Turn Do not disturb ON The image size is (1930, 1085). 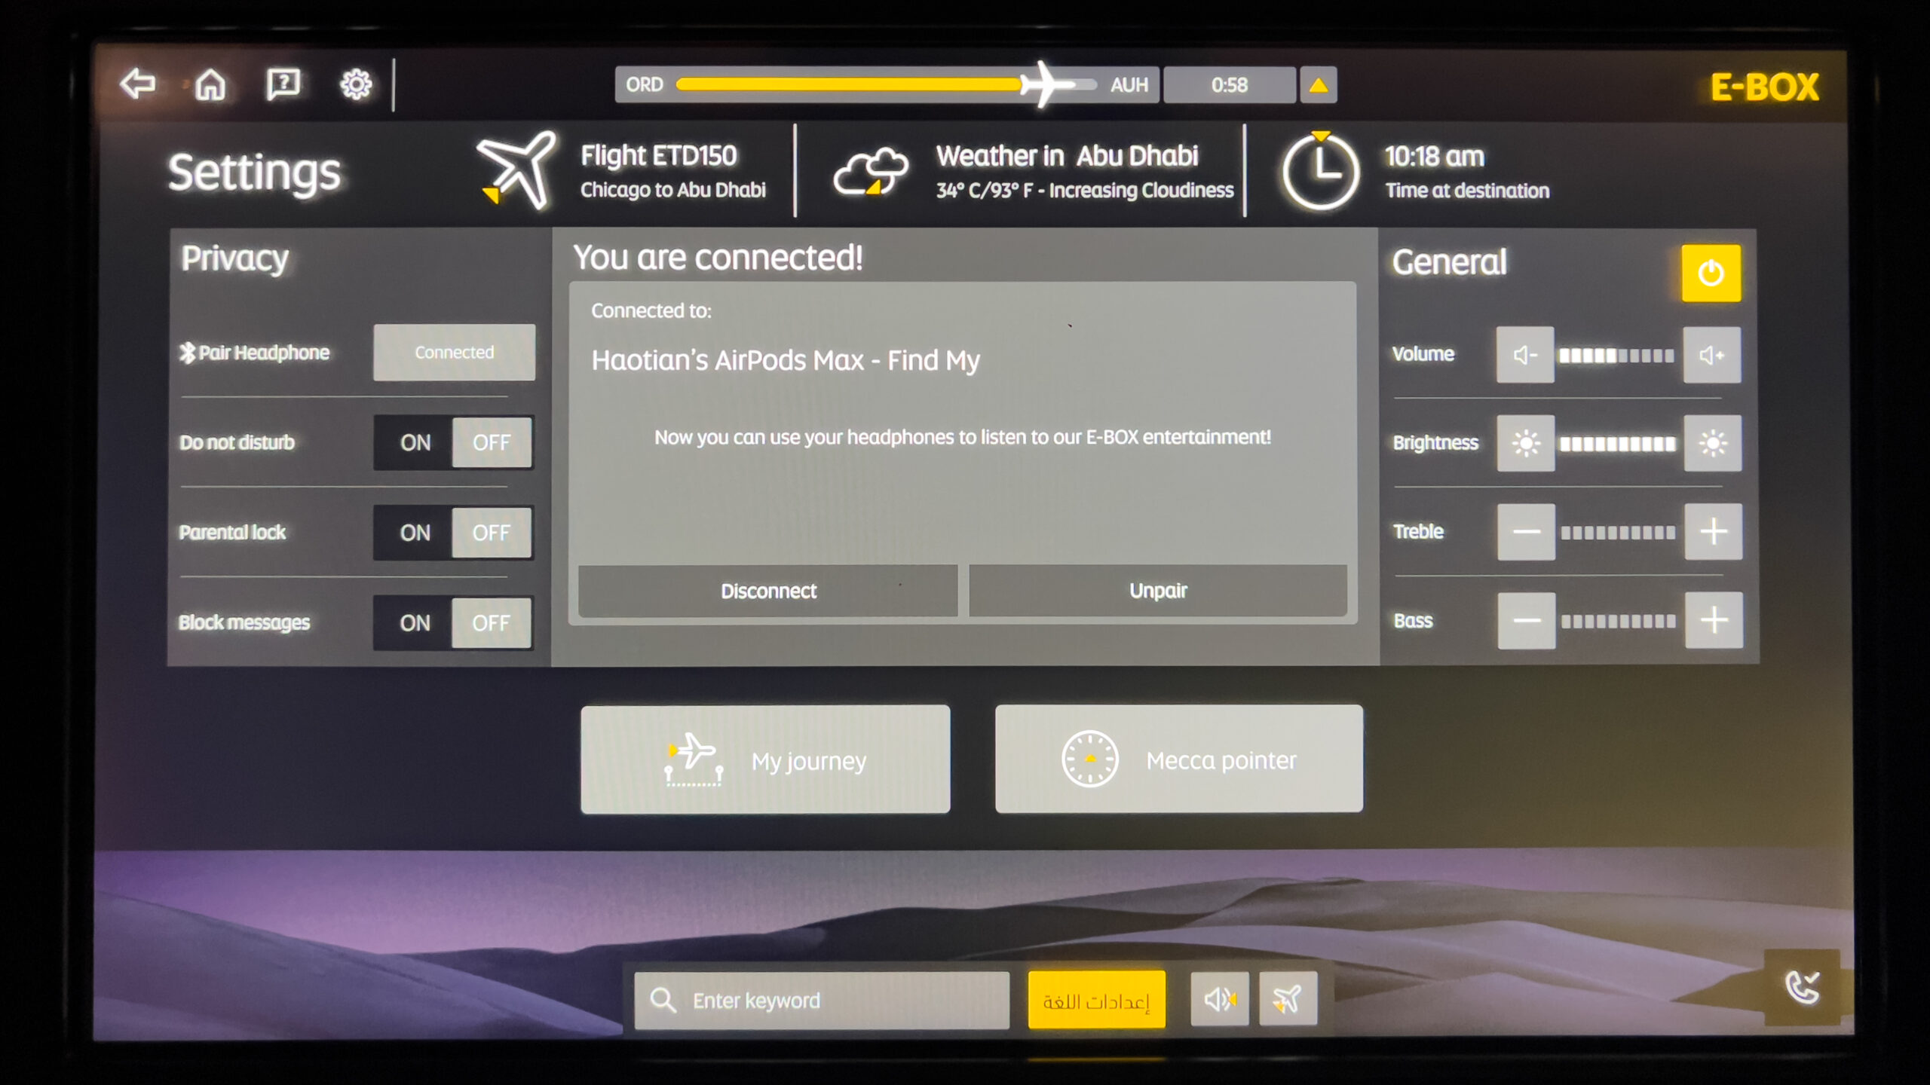click(415, 443)
